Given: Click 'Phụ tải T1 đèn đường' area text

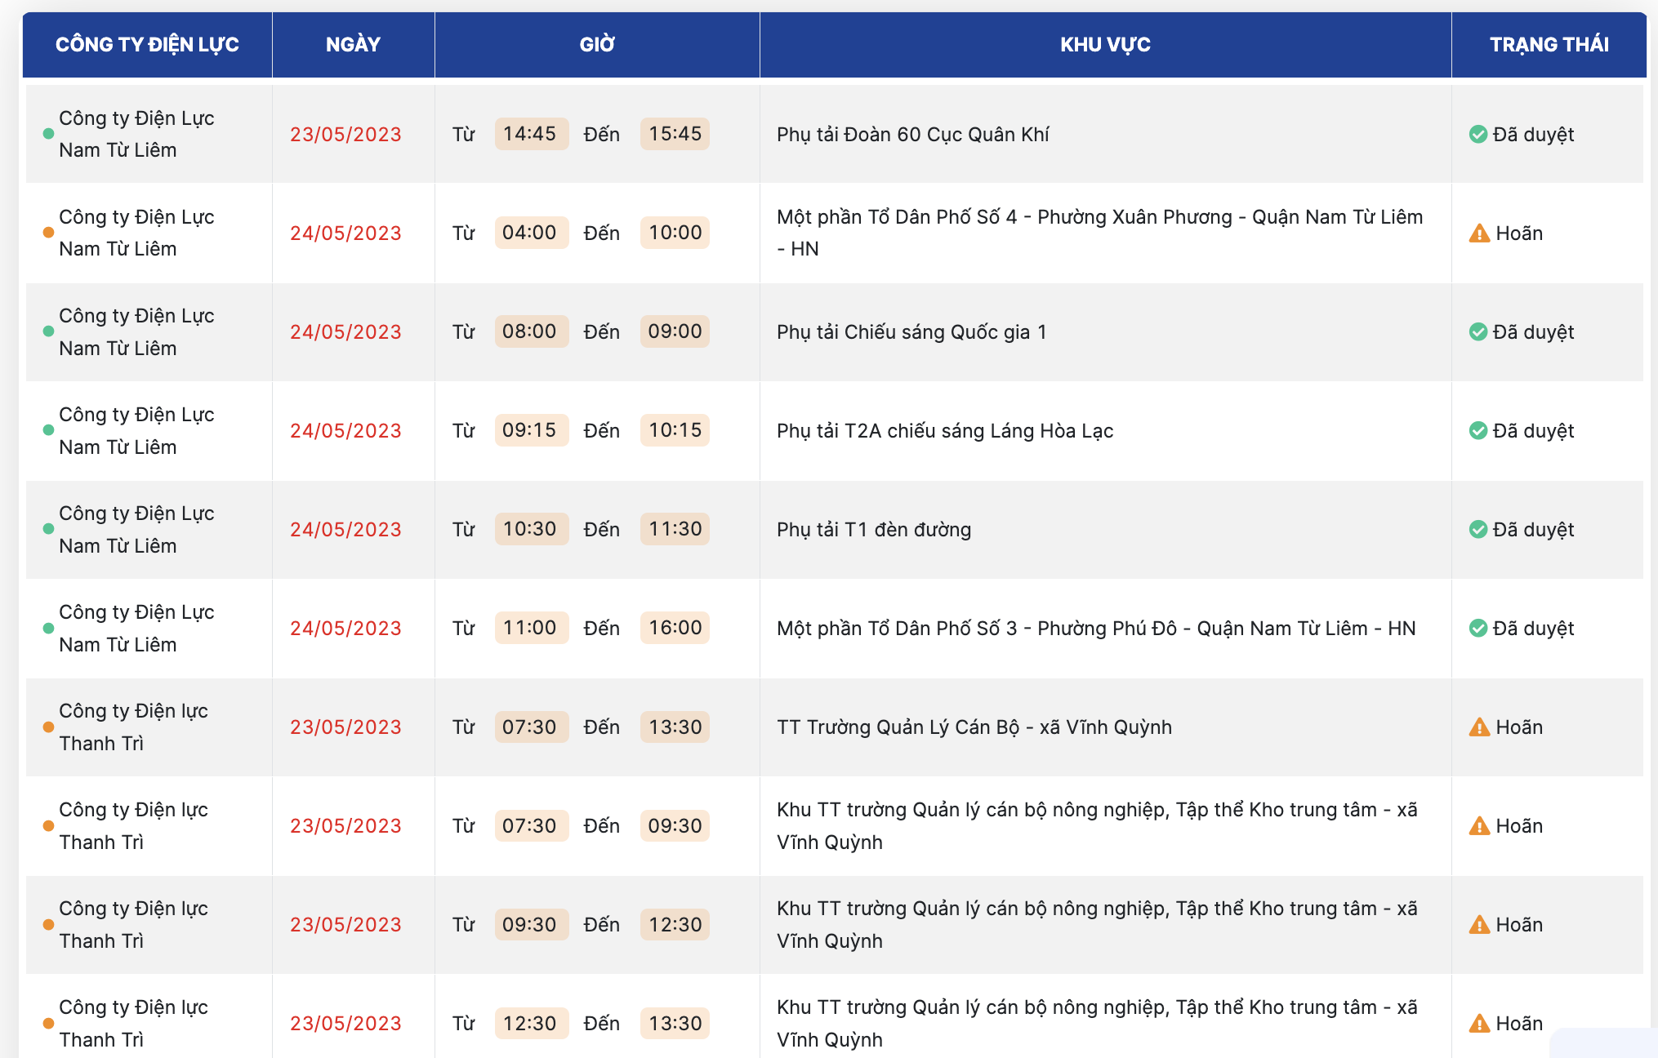Looking at the screenshot, I should 874,530.
